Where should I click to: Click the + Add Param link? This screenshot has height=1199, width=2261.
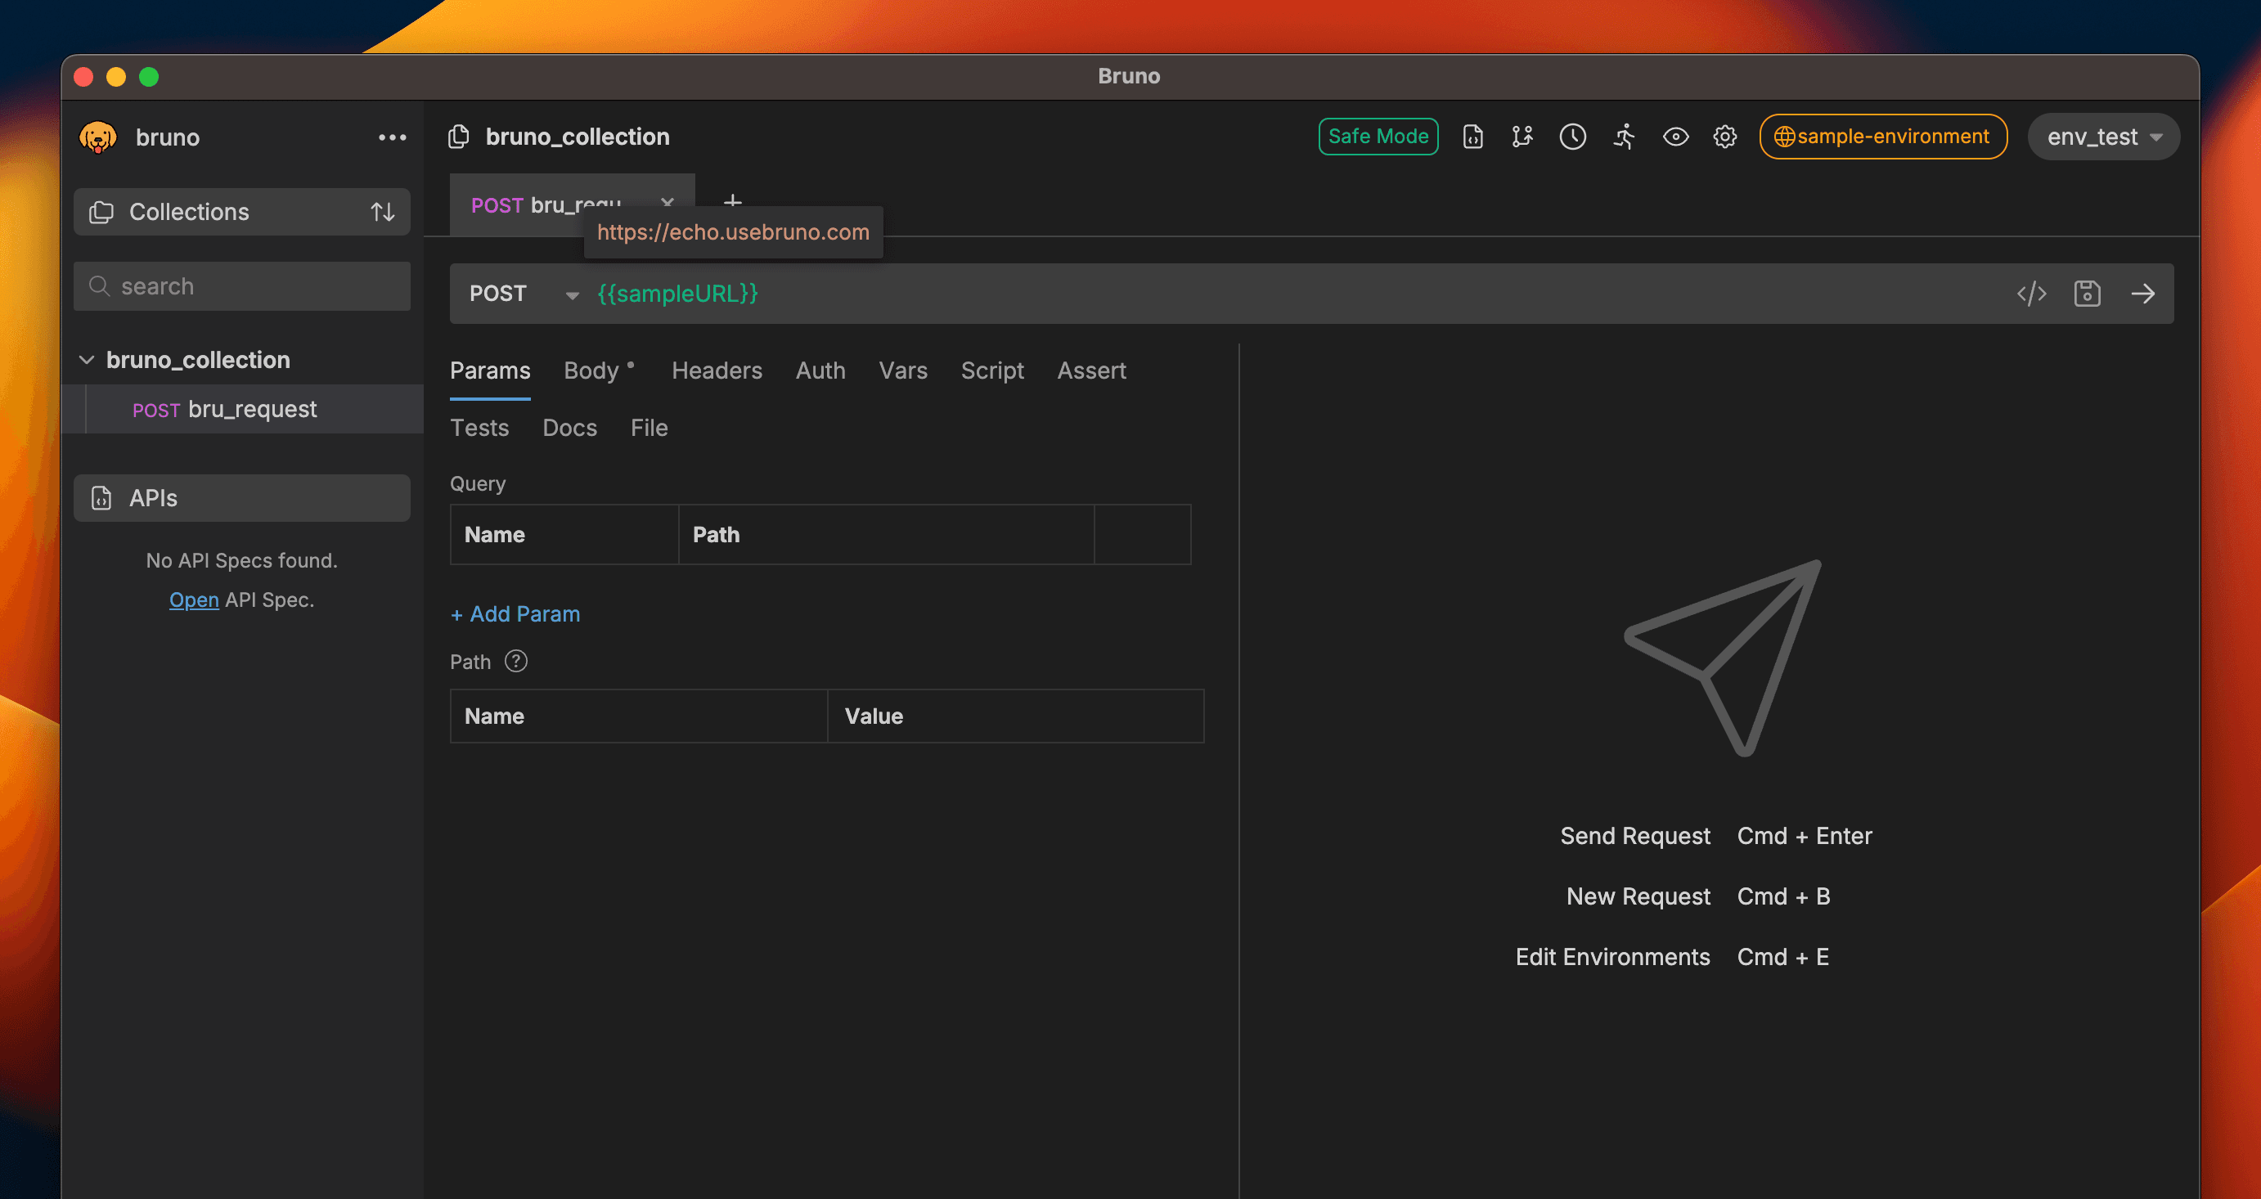(x=515, y=613)
